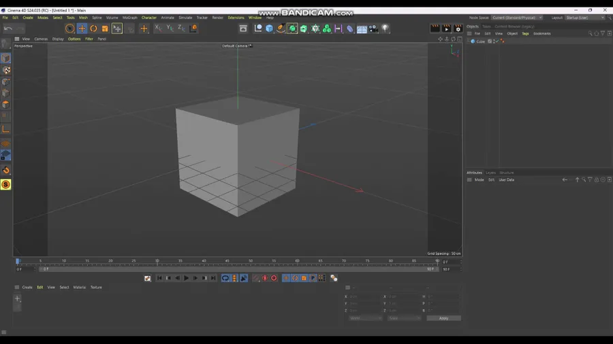Open the Material manager Create menu
This screenshot has height=344, width=613.
[x=27, y=288]
